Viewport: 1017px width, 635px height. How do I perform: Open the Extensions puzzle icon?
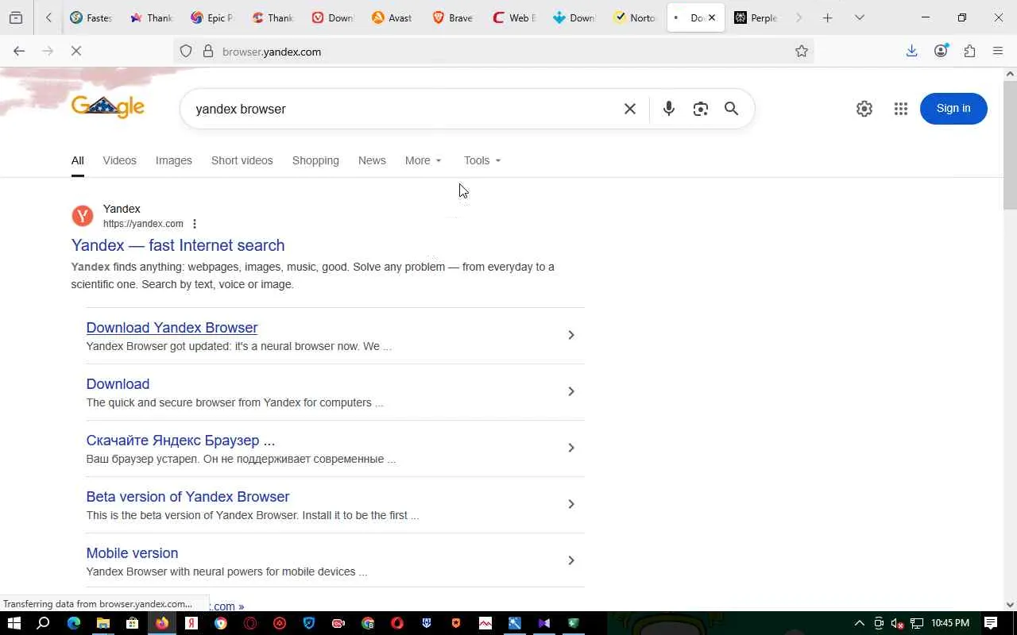point(969,52)
